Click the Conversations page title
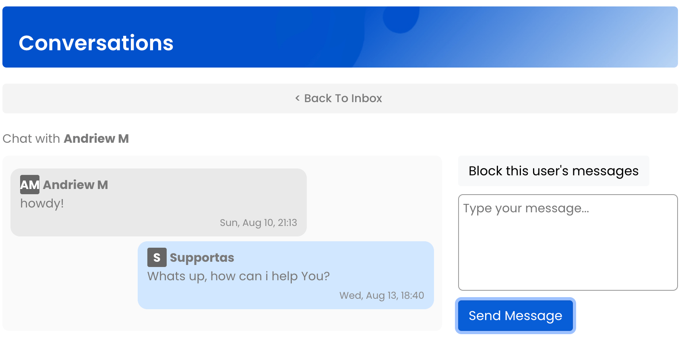This screenshot has width=682, height=345. coord(96,43)
